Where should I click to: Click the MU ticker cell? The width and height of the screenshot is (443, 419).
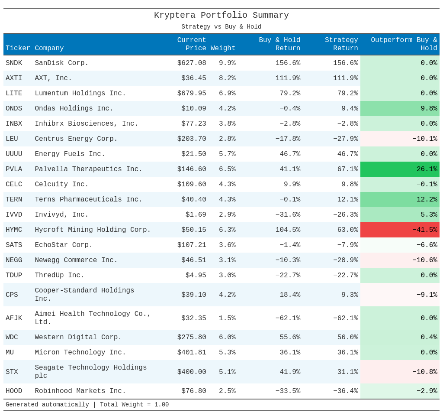(x=10, y=352)
